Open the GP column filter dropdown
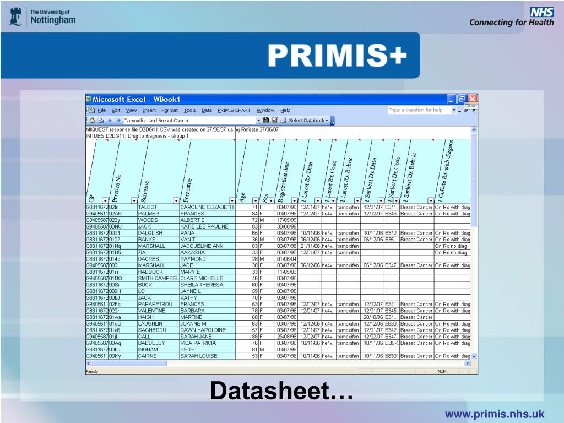 click(x=105, y=200)
